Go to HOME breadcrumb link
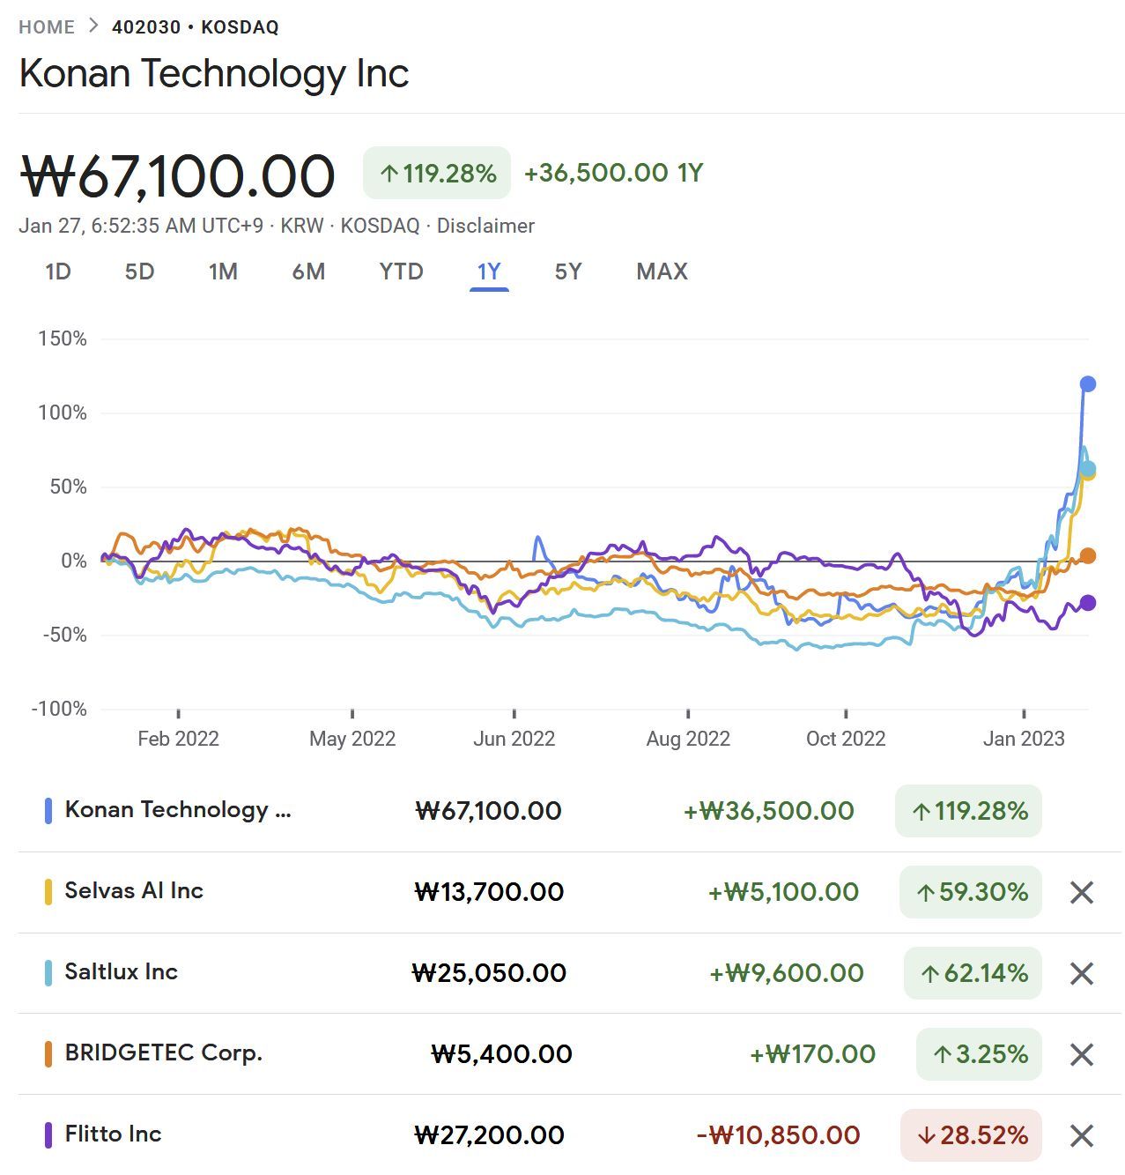This screenshot has width=1125, height=1175. point(47,27)
